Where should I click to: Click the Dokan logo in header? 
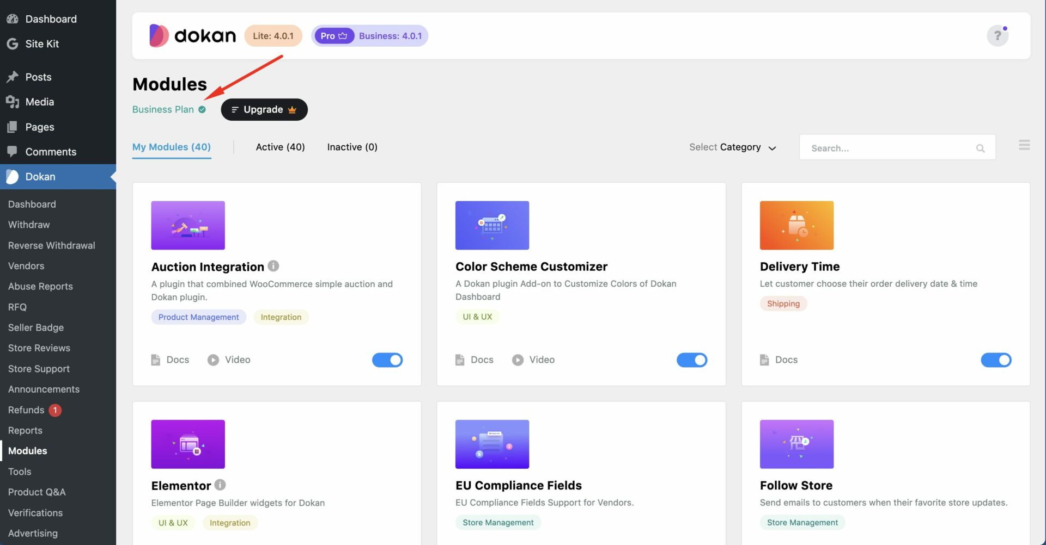click(192, 36)
